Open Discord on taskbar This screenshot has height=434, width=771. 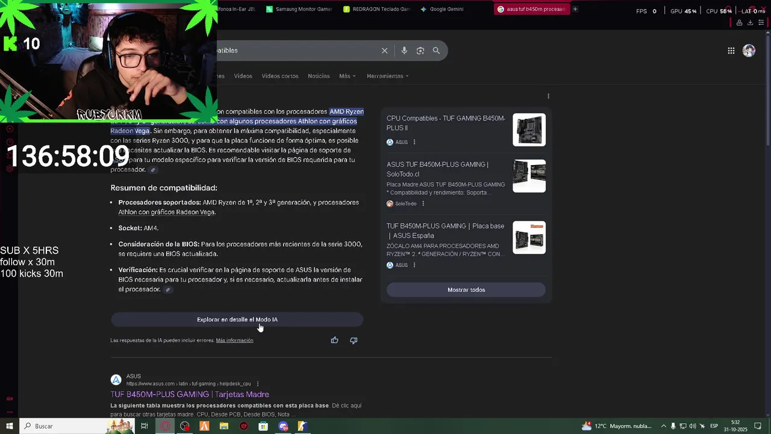tap(283, 426)
